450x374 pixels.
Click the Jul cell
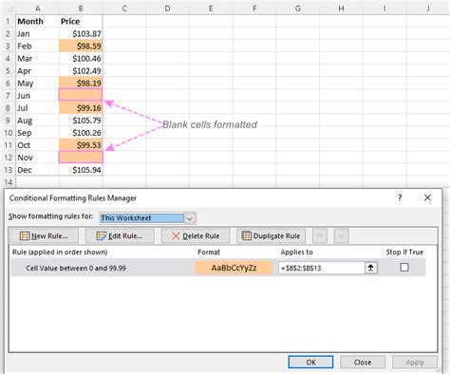click(x=37, y=108)
